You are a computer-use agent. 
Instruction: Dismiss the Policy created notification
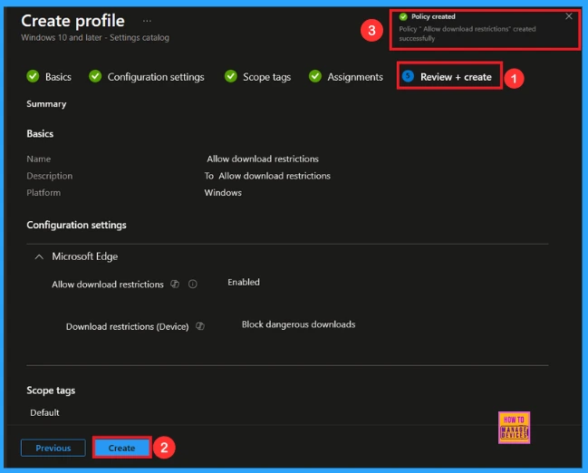pyautogui.click(x=568, y=16)
